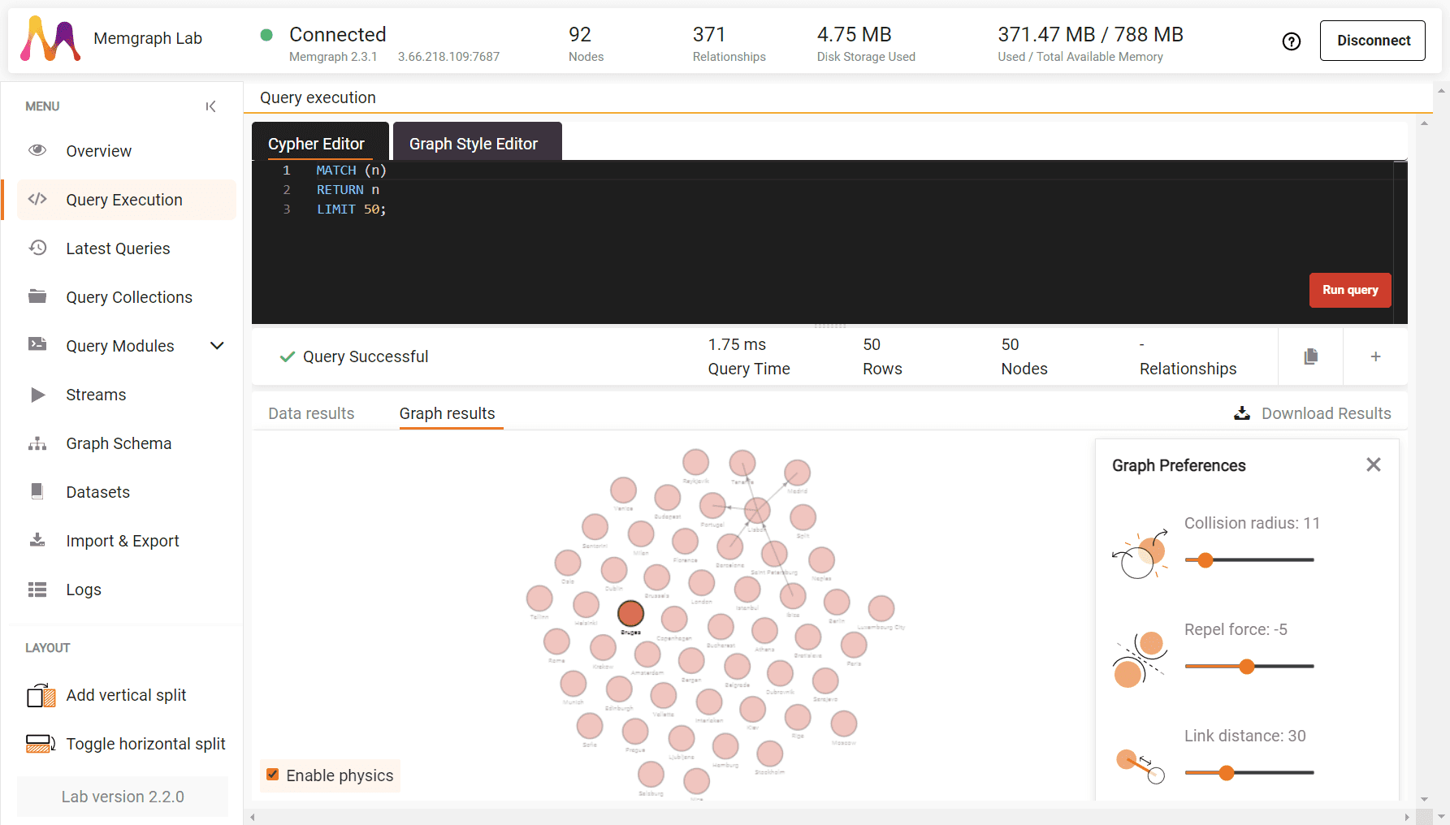Collapse the sidebar menu

click(210, 106)
